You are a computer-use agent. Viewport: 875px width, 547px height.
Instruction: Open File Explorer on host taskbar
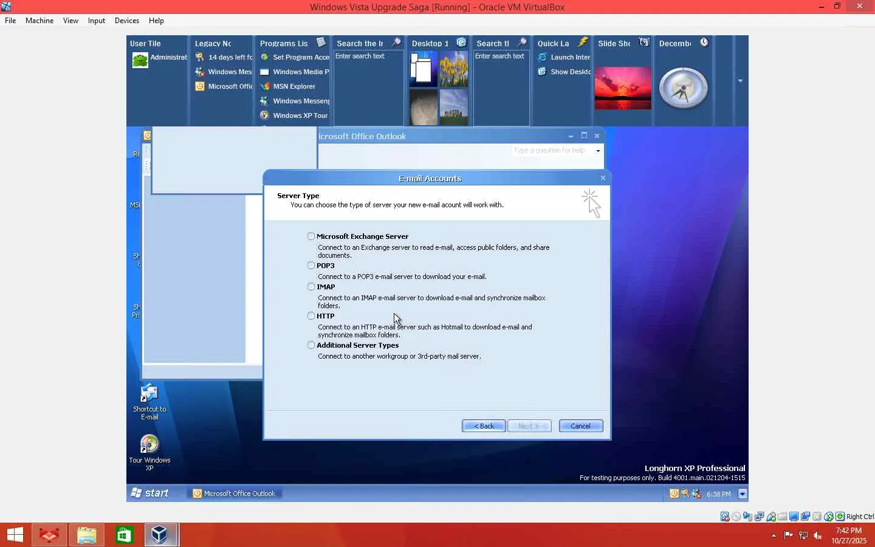coord(87,535)
